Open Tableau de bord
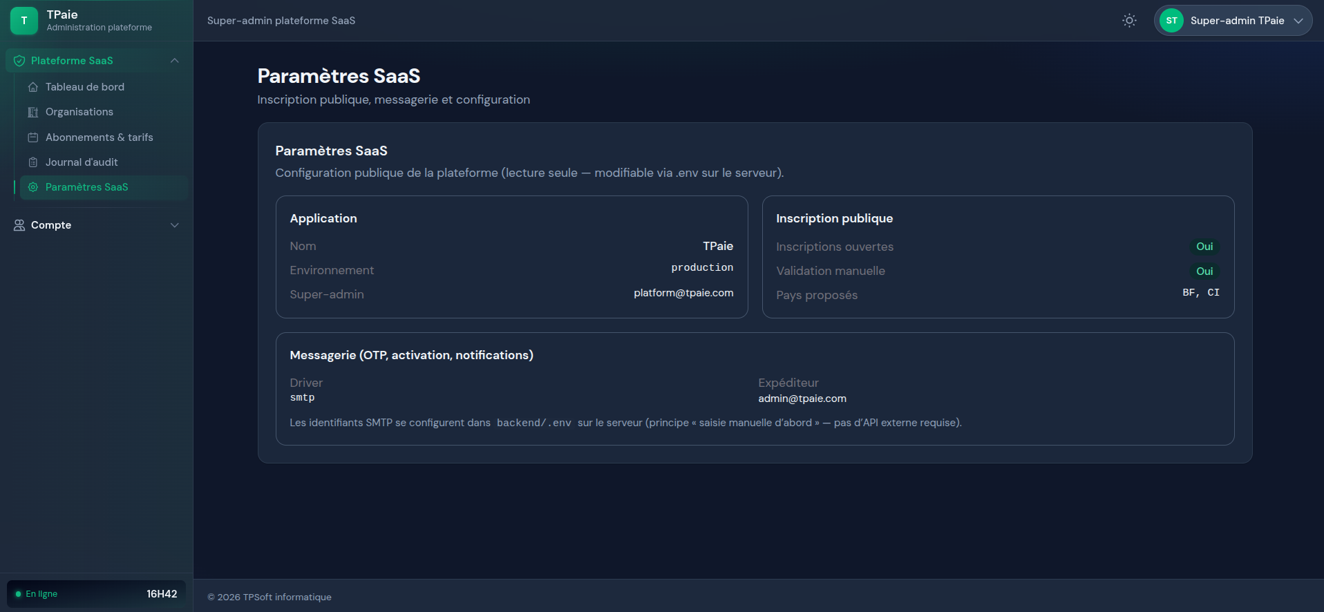 pyautogui.click(x=104, y=87)
